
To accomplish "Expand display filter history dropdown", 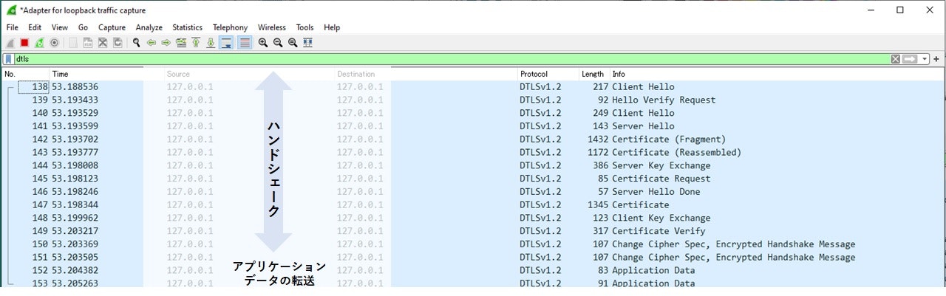I will [925, 59].
